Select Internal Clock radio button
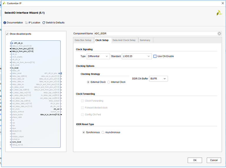Image resolution: width=226 pixels, height=168 pixels. pyautogui.click(x=109, y=82)
